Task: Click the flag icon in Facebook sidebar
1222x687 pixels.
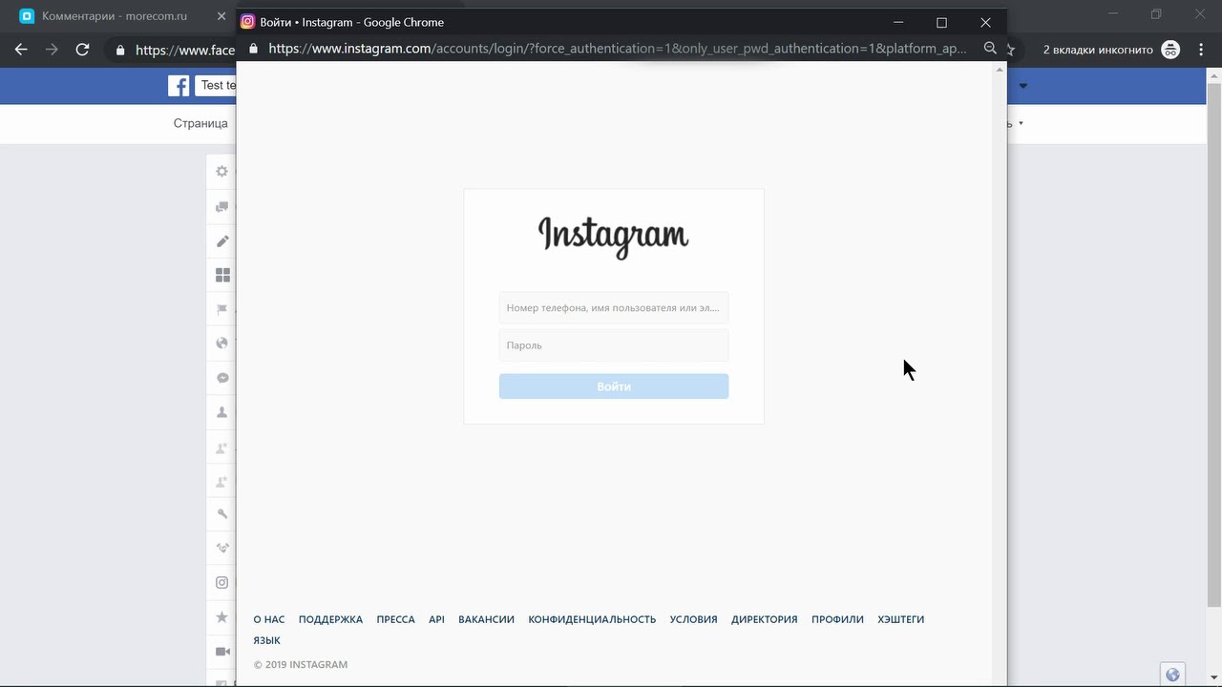Action: (x=222, y=309)
